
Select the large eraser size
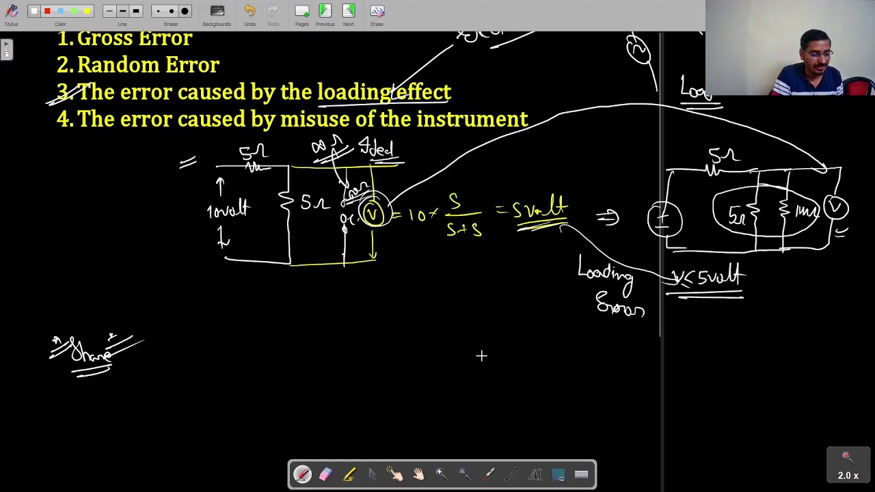click(185, 11)
